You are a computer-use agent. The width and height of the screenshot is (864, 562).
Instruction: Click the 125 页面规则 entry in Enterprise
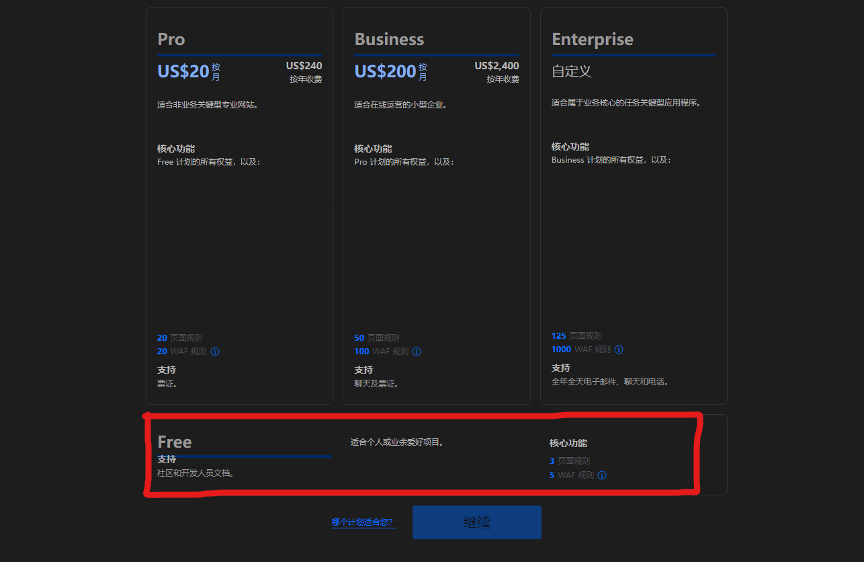pyautogui.click(x=576, y=336)
